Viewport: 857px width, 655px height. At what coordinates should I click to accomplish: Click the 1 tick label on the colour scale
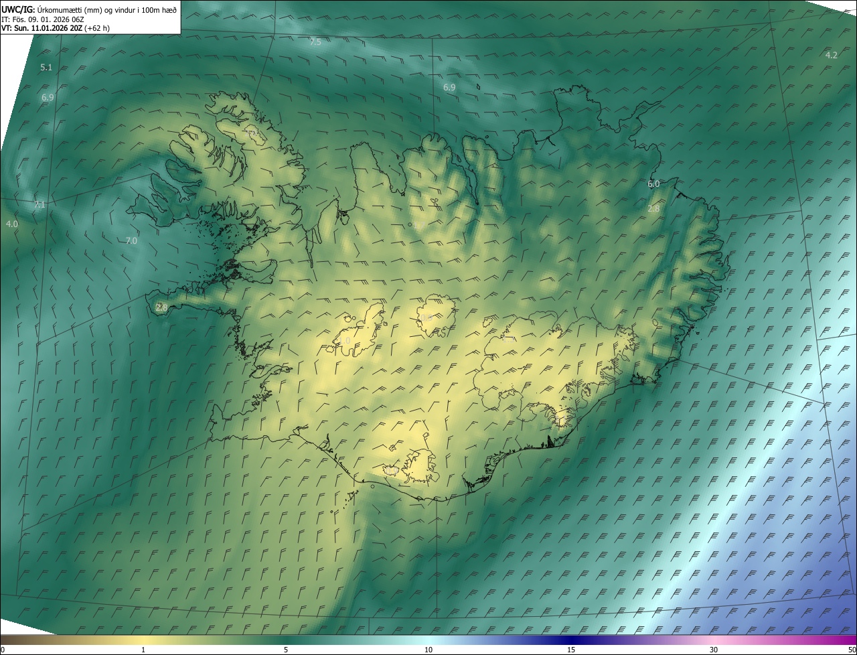click(143, 650)
